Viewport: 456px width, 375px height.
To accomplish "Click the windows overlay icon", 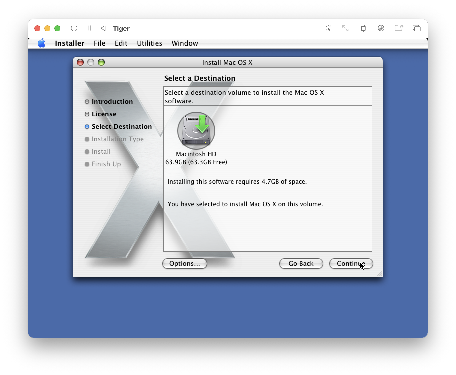I will click(x=416, y=28).
